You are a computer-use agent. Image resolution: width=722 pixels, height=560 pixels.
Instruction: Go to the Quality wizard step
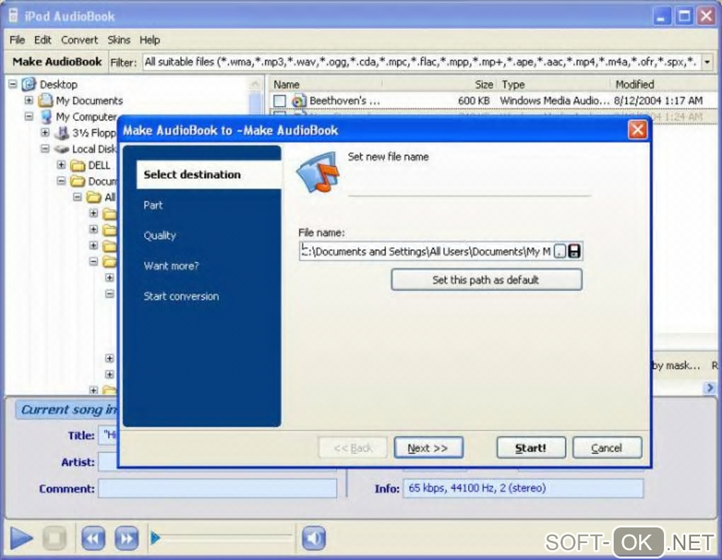[160, 235]
